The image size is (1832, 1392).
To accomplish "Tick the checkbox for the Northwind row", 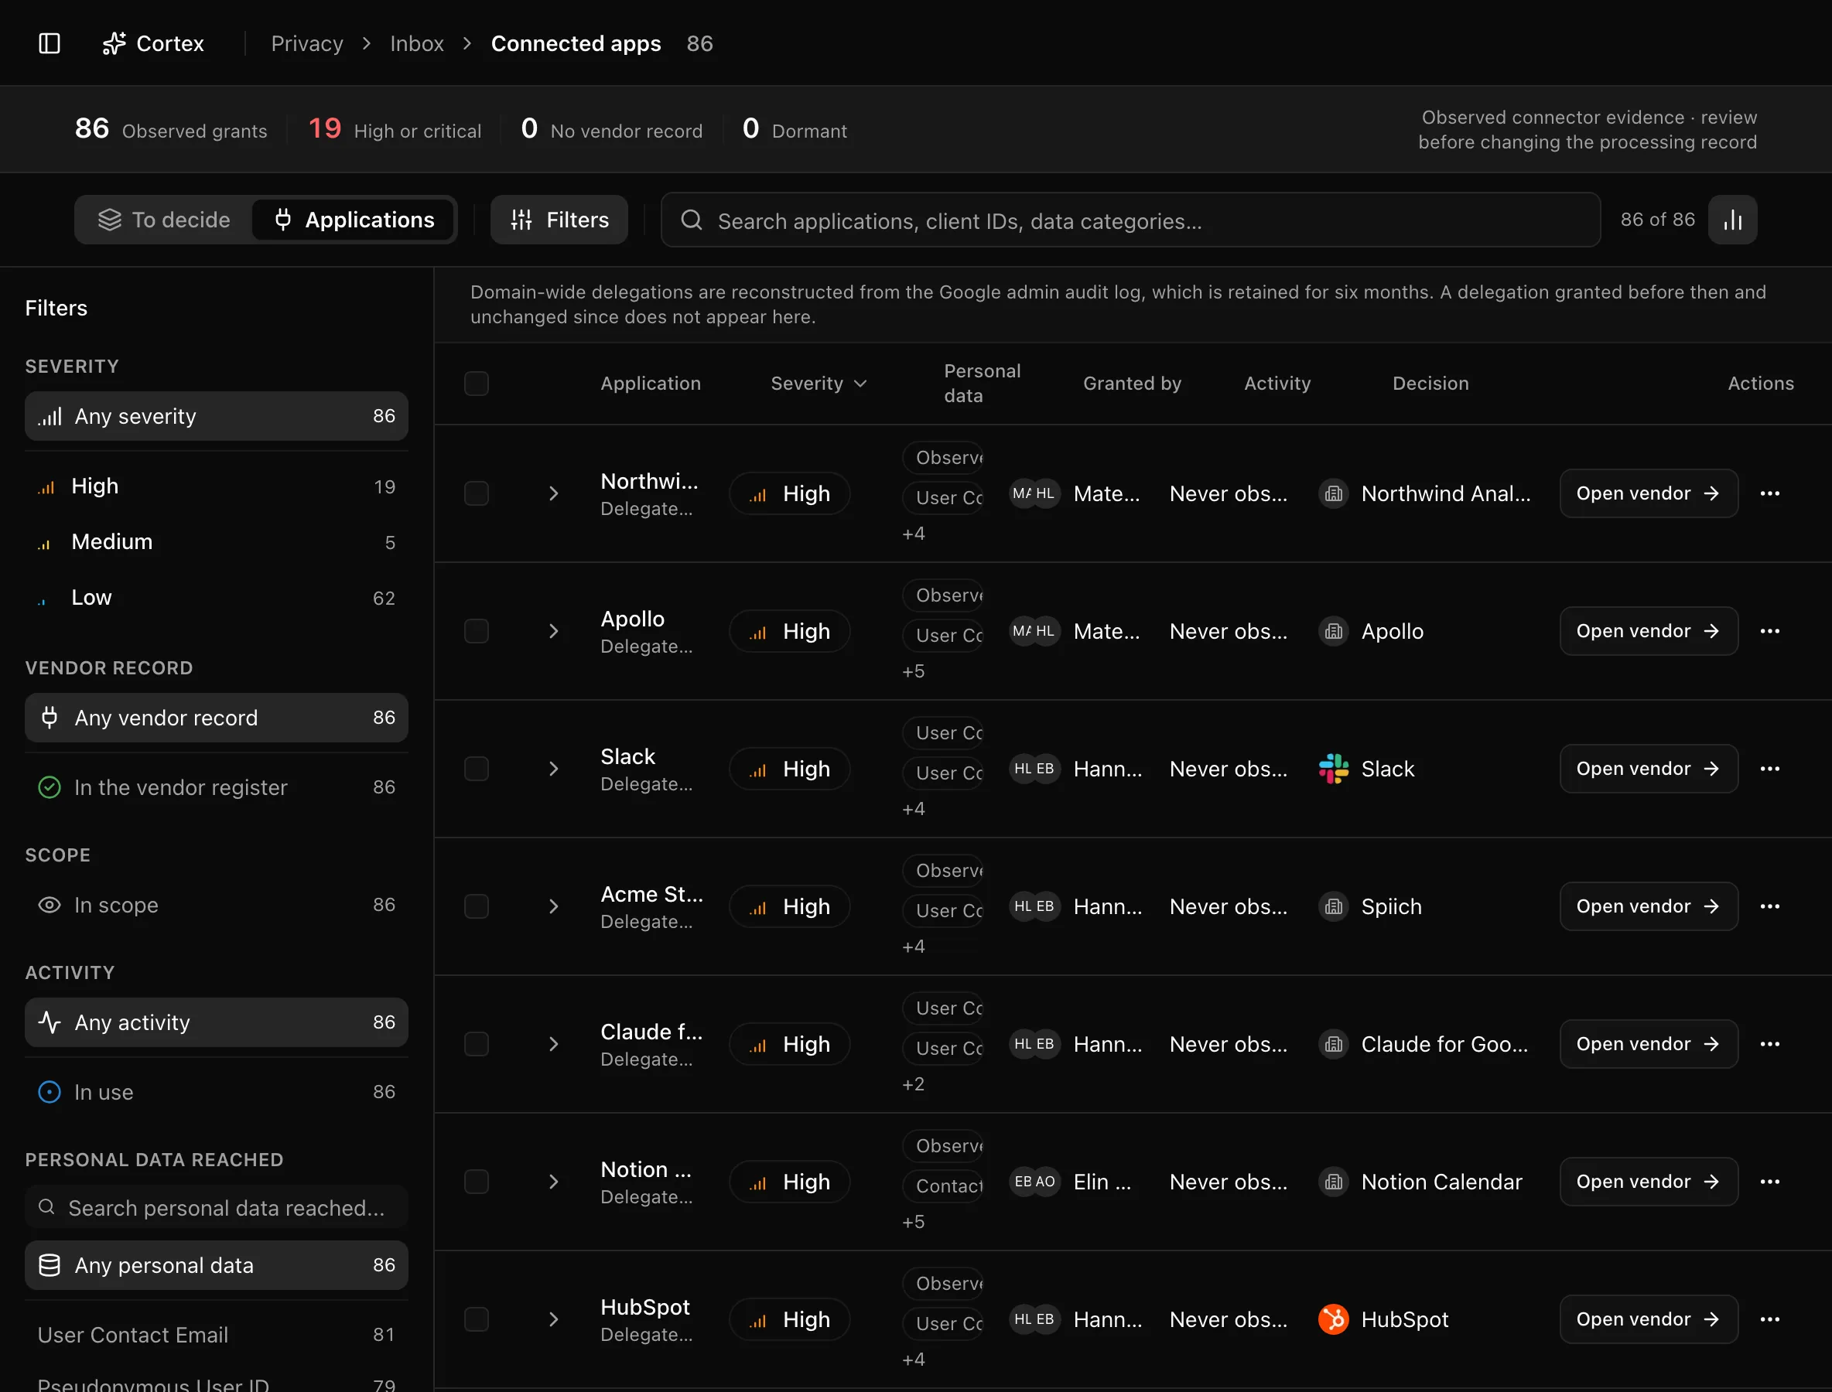I will tap(477, 494).
